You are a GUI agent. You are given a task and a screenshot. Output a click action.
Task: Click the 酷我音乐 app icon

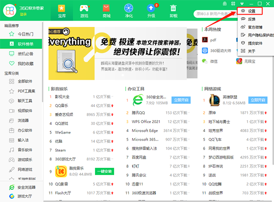coord(61,172)
